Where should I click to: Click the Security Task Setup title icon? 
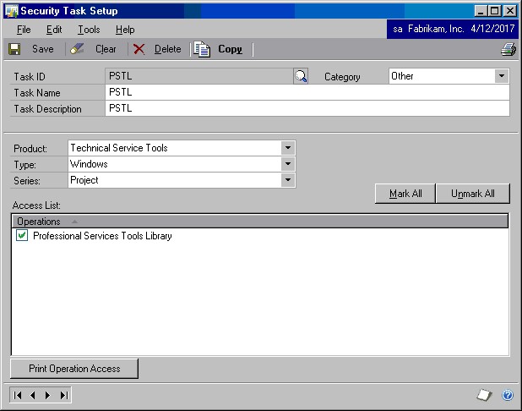click(12, 11)
